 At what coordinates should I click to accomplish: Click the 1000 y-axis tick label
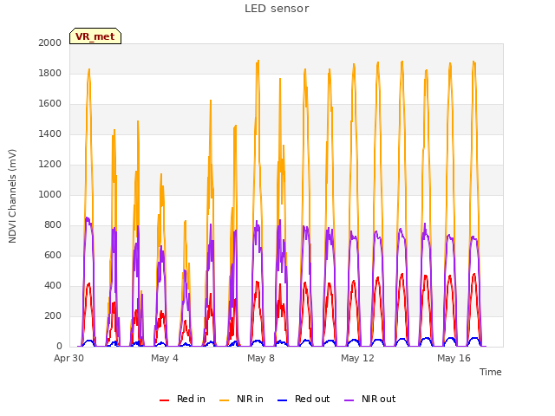[x=50, y=194]
